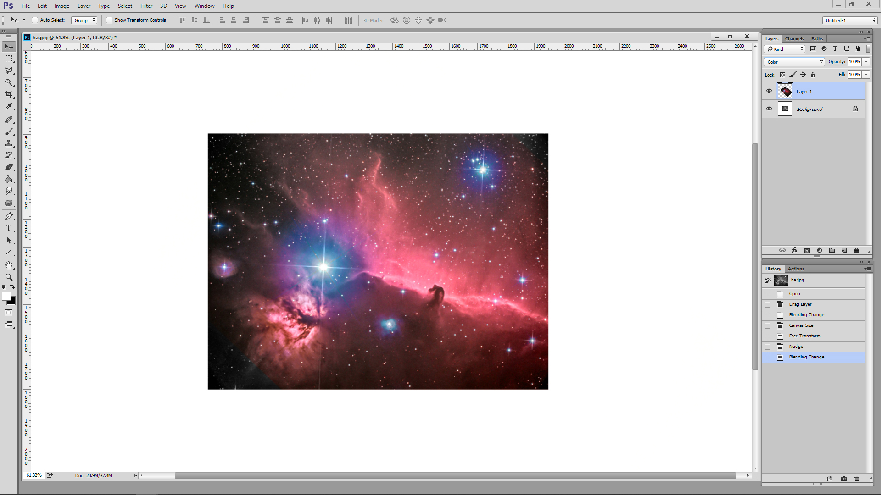Open the Image menu

pos(62,6)
